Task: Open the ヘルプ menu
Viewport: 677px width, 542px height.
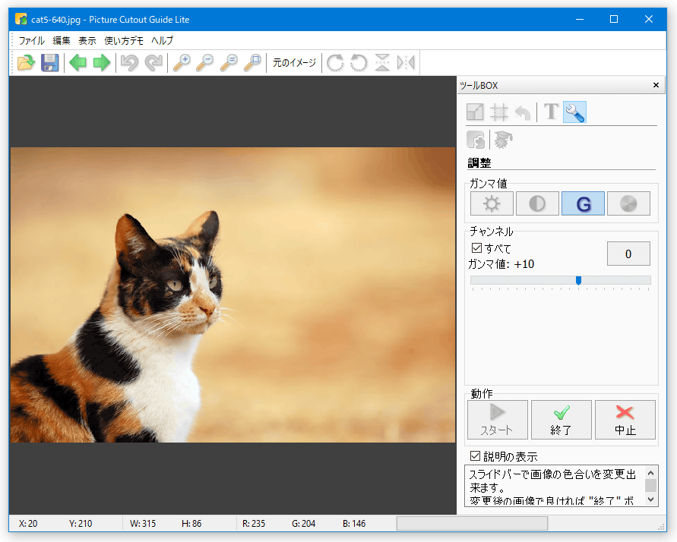Action: 163,40
